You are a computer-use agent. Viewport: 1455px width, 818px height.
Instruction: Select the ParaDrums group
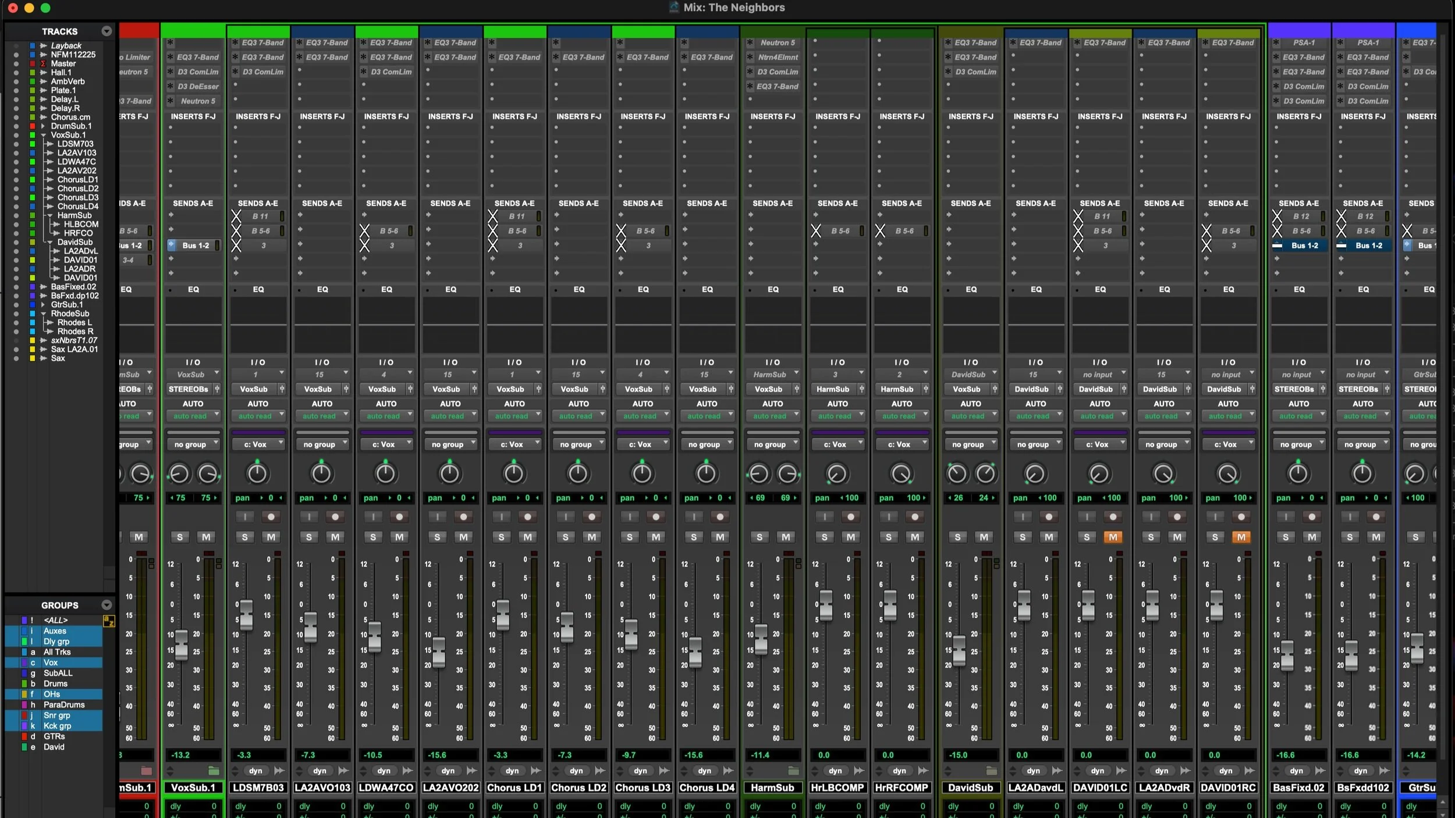pyautogui.click(x=64, y=705)
